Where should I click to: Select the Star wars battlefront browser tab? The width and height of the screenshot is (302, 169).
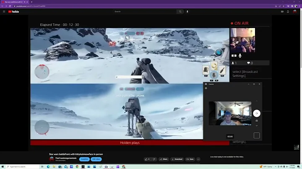point(14,2)
